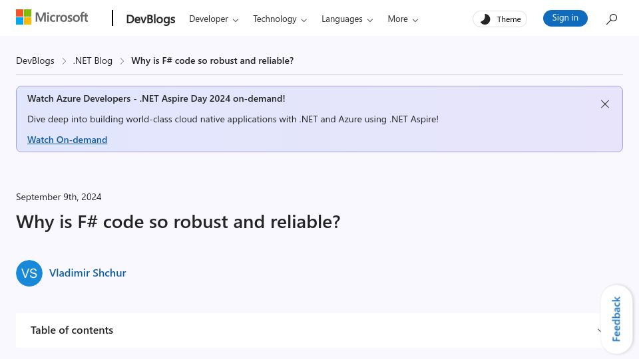Image resolution: width=639 pixels, height=359 pixels.
Task: Open the Technology dropdown menu
Action: (280, 19)
